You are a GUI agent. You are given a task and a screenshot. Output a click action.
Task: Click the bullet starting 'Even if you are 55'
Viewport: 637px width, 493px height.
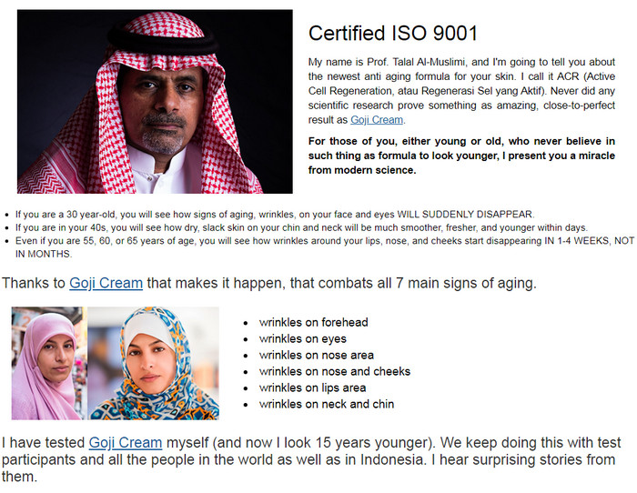click(x=325, y=246)
